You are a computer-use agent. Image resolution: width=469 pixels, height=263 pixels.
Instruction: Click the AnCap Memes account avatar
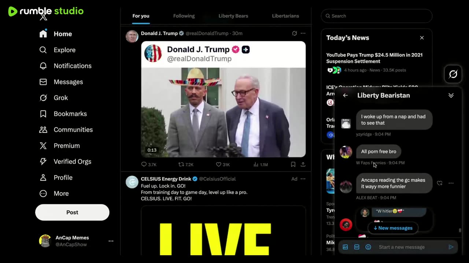point(45,241)
